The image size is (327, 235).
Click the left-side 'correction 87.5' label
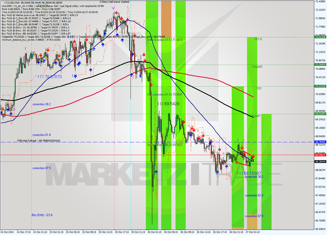pyautogui.click(x=41, y=168)
